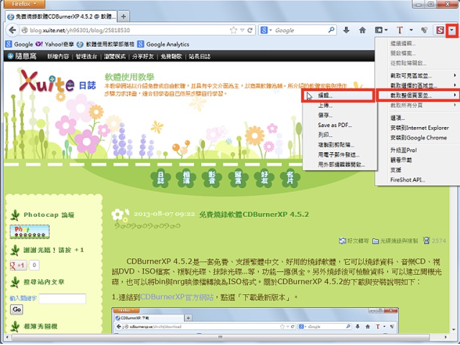
Task: Open the Downloads arrow icon
Action: click(346, 30)
